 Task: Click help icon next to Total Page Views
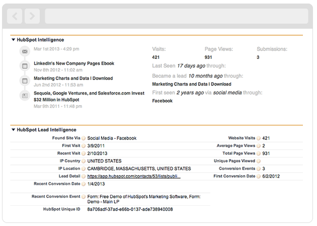click(259, 154)
